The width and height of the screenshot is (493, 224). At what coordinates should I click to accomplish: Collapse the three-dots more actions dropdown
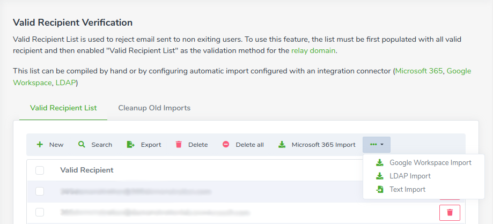[377, 145]
